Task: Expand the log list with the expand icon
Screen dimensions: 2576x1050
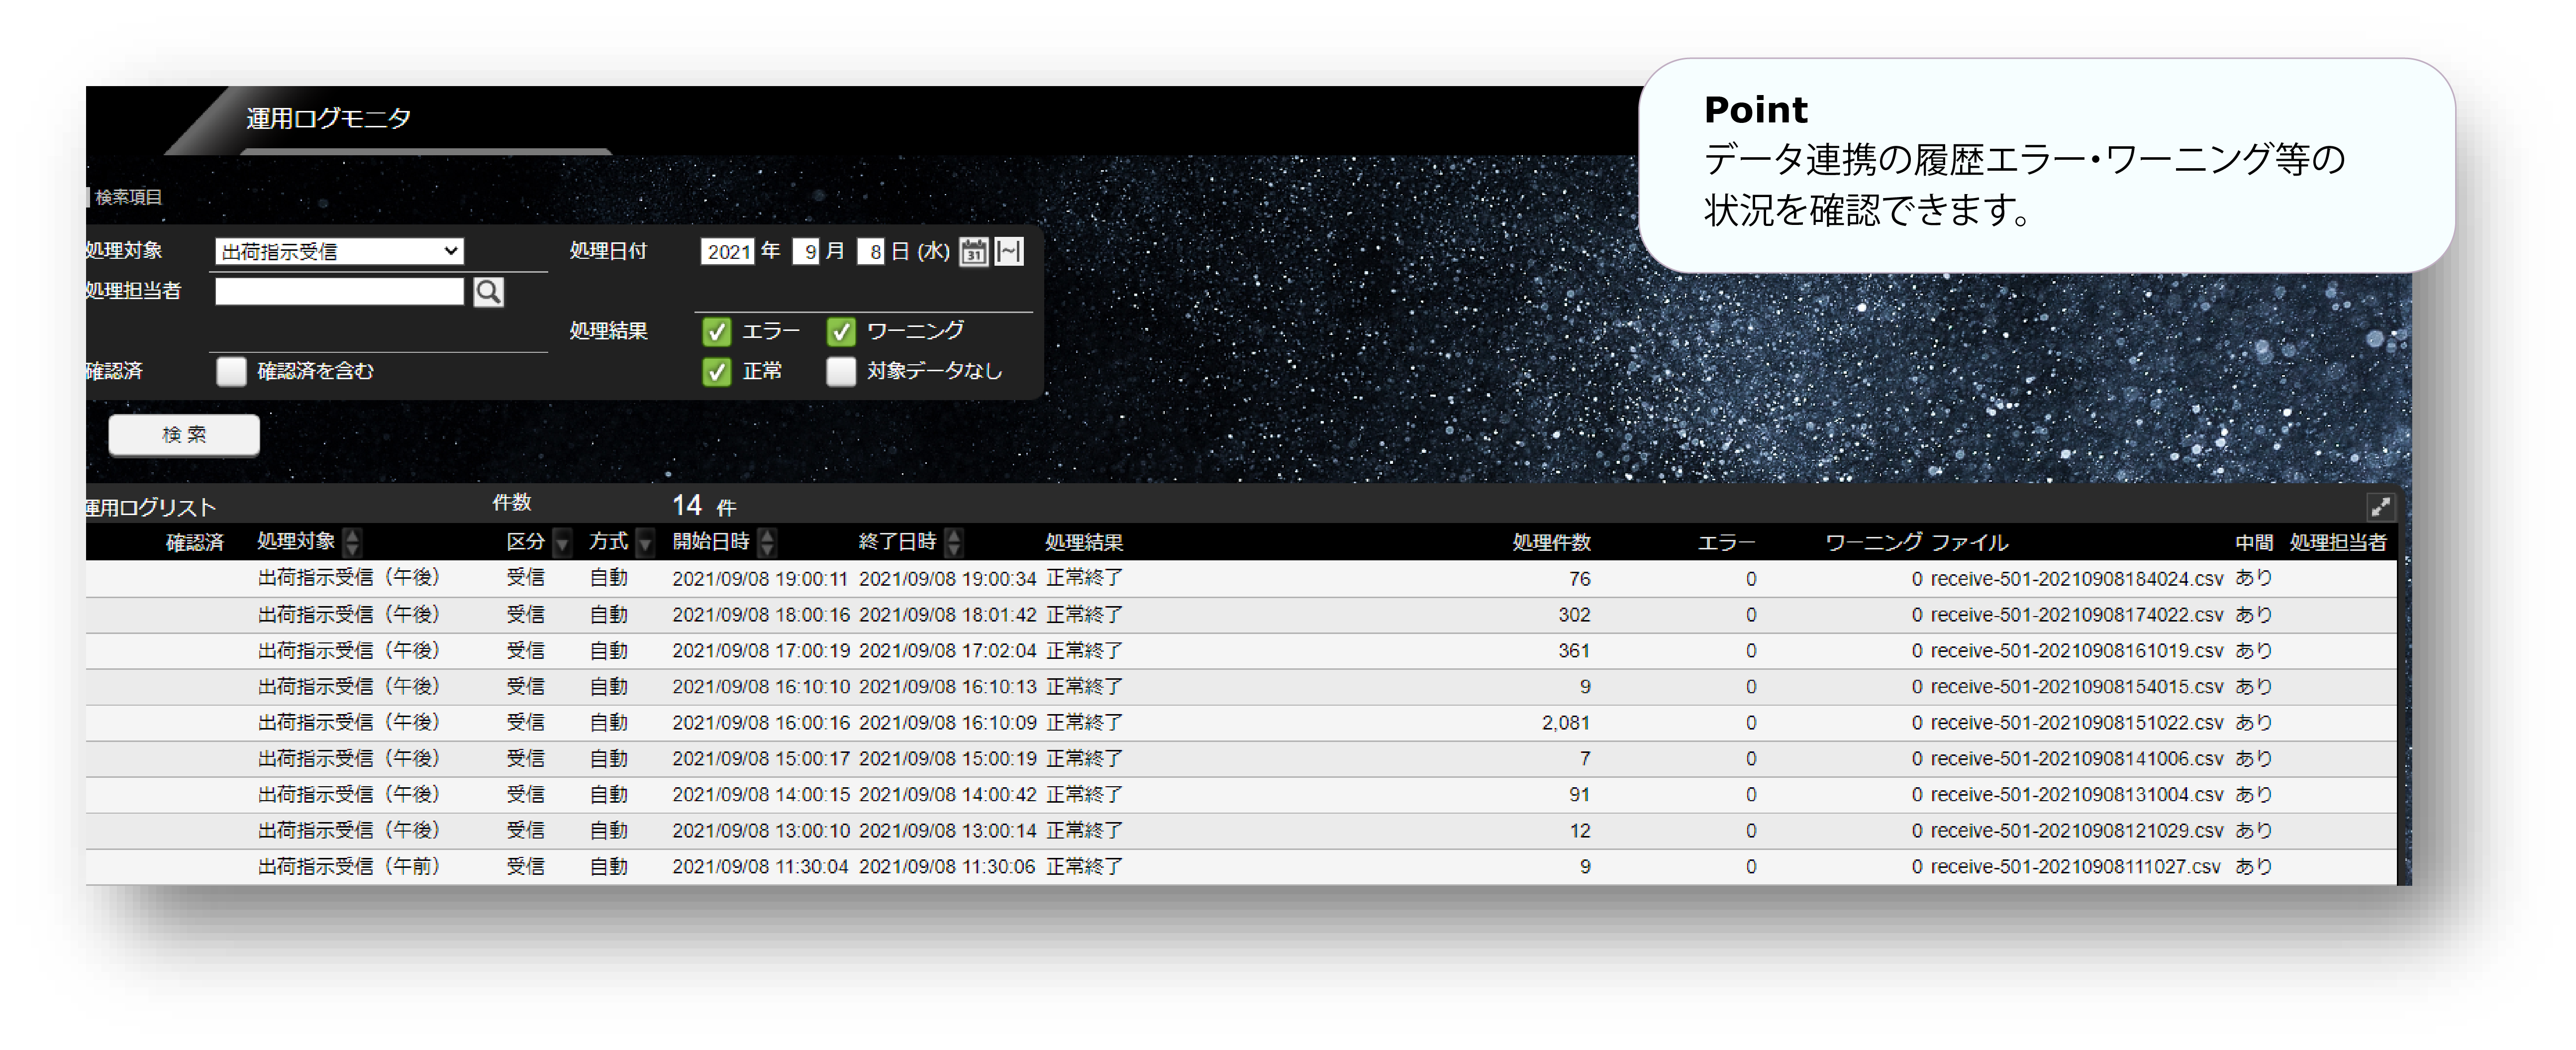Action: [x=2380, y=507]
